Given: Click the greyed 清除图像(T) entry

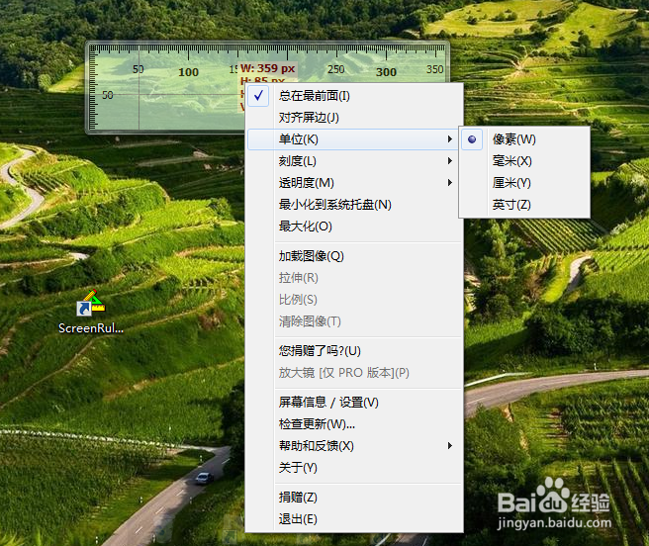Looking at the screenshot, I should click(354, 321).
